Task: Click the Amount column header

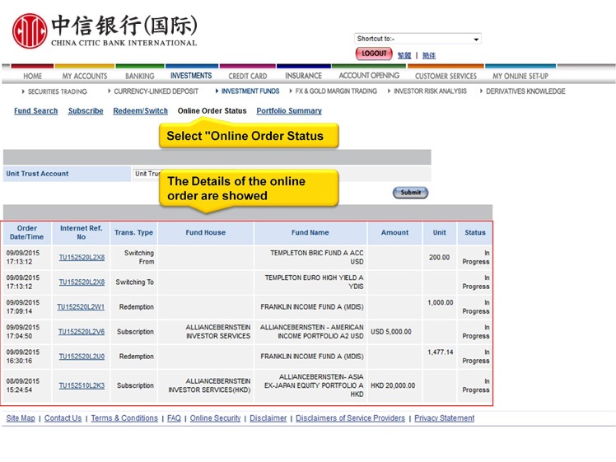Action: 394,232
